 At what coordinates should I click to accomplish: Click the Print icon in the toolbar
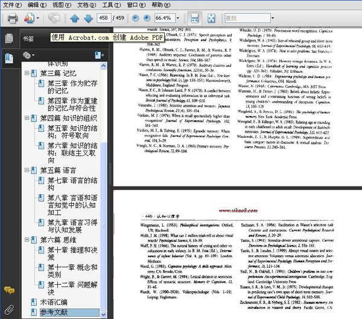click(13, 18)
